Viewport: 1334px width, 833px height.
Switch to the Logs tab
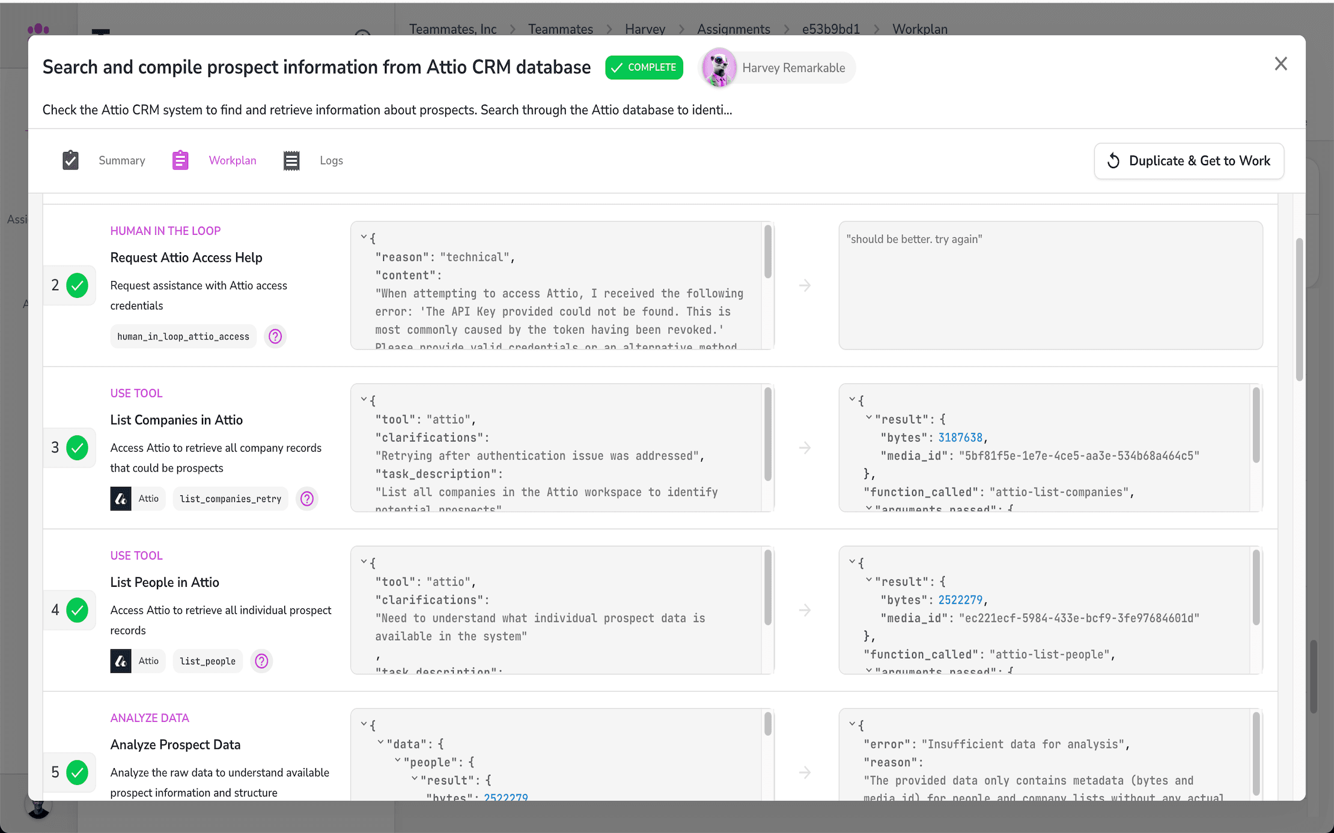[331, 160]
